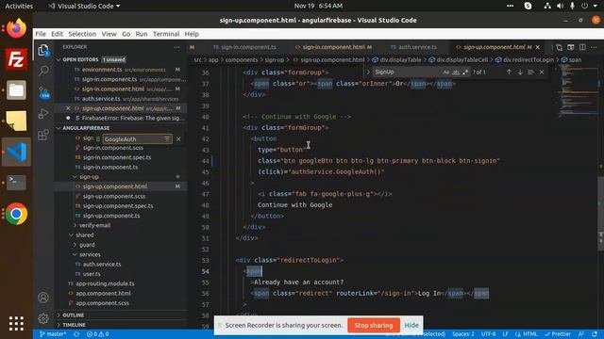Open the Selection menu
604x339 pixels.
pyautogui.click(x=82, y=34)
